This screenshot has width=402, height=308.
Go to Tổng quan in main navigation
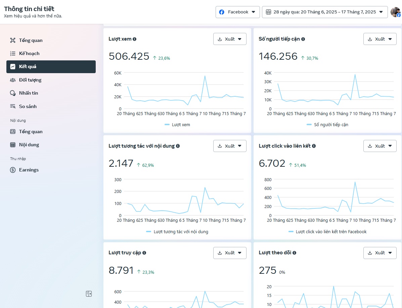[x=51, y=40]
